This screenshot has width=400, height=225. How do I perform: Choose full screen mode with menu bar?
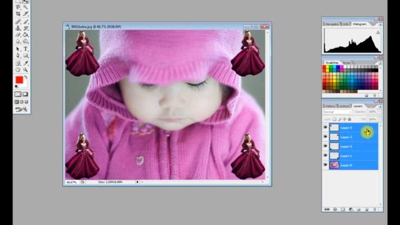(22, 102)
